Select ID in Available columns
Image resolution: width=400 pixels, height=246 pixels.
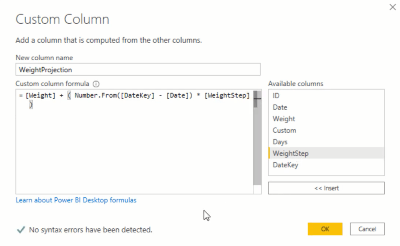pyautogui.click(x=326, y=96)
